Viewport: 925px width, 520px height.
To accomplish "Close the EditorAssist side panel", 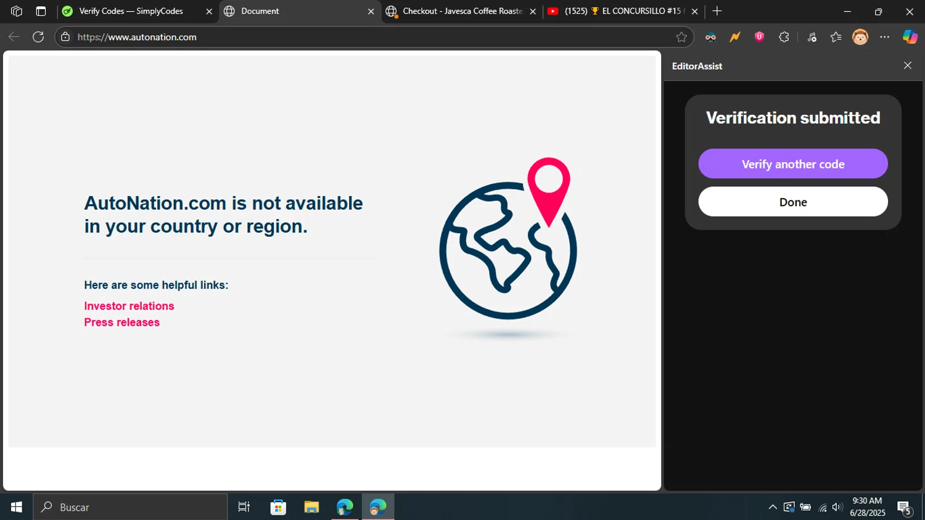I will [x=908, y=65].
